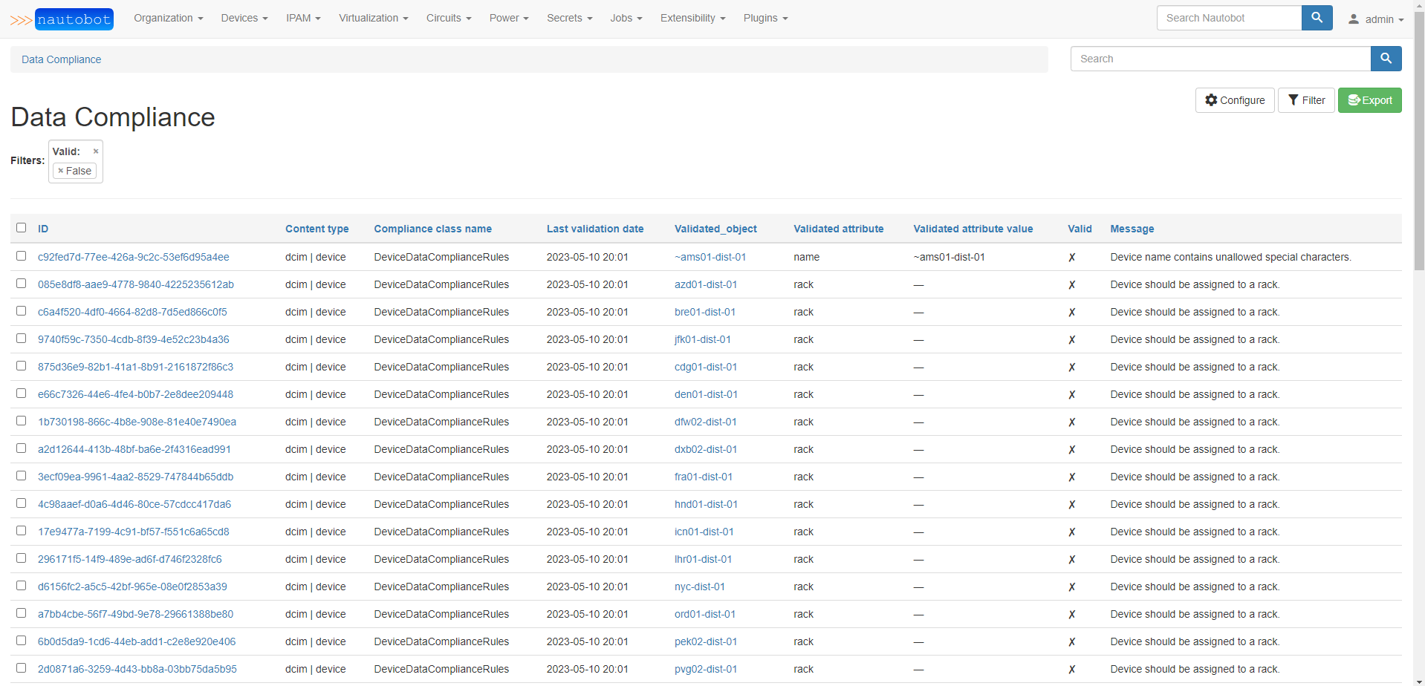Click the Data Compliance breadcrumb link
Viewport: 1425px width, 686px height.
(x=61, y=59)
